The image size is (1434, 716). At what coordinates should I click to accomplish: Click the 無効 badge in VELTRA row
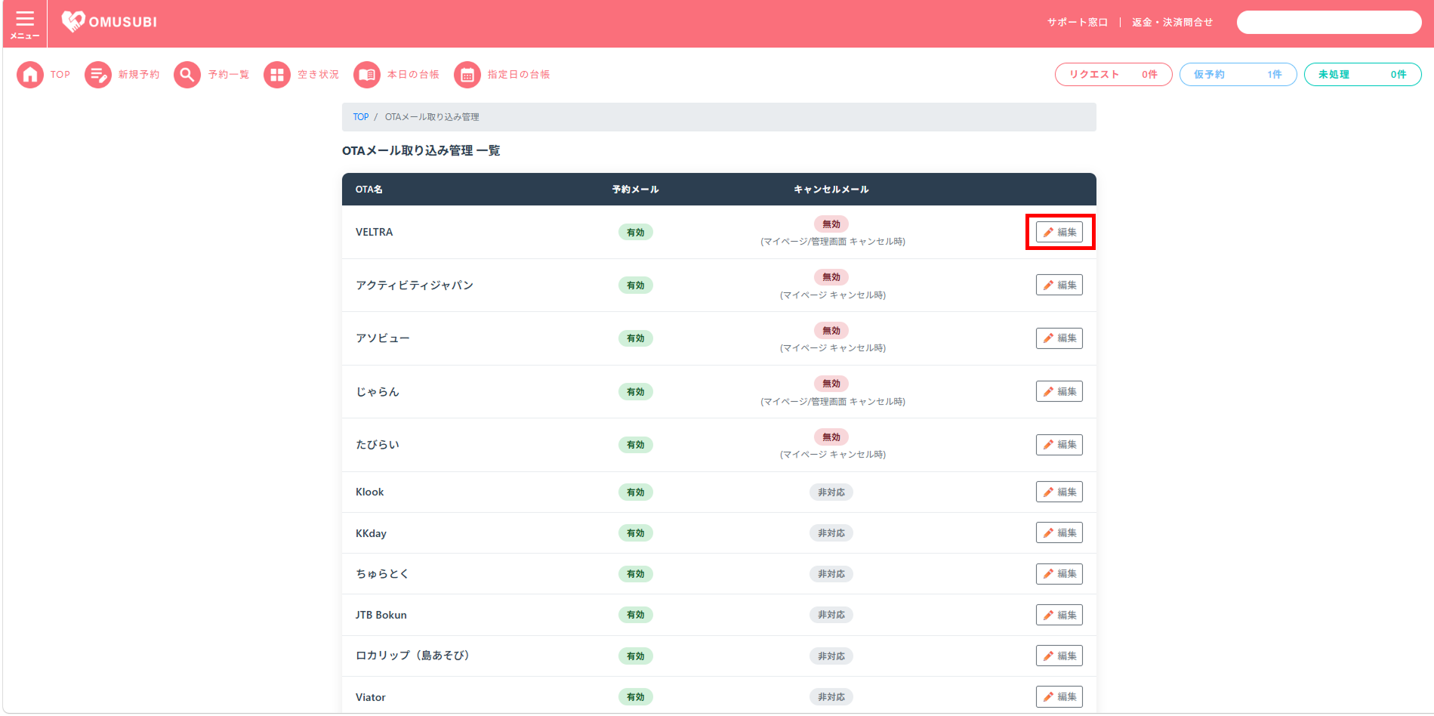(x=831, y=224)
